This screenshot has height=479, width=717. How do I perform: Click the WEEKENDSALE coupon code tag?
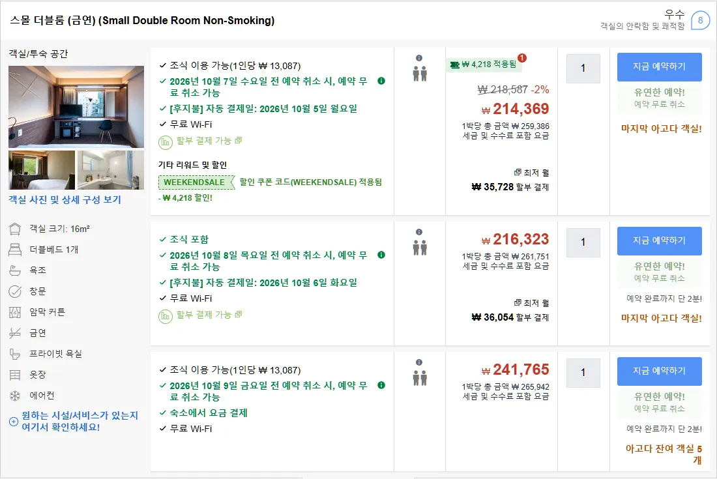(x=194, y=182)
